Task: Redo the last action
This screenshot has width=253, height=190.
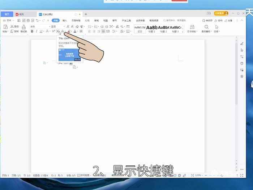Action: pos(43,20)
